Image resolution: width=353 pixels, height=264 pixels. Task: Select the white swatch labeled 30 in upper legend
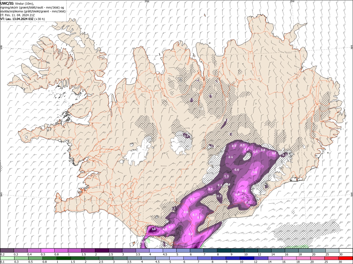point(346,251)
